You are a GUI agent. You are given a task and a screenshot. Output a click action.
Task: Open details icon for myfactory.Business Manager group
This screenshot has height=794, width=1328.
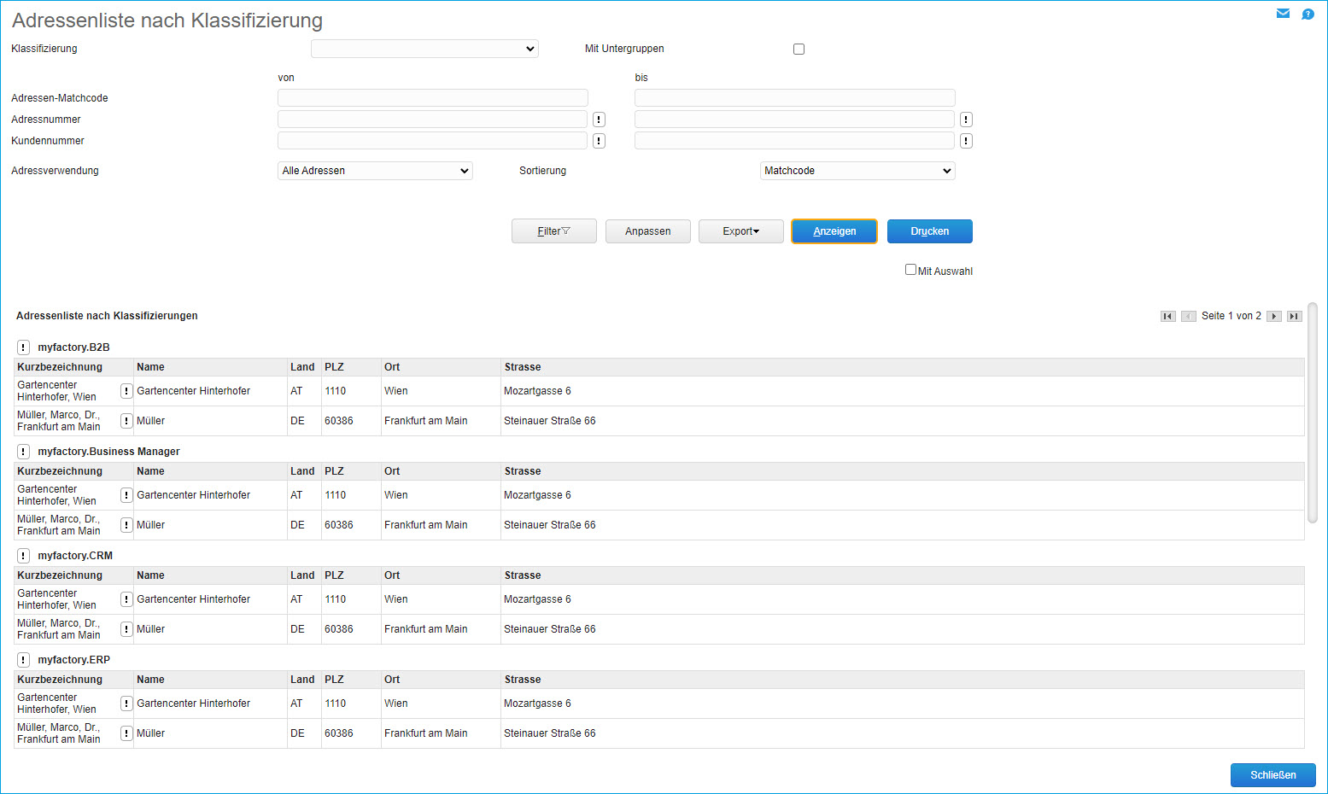24,452
